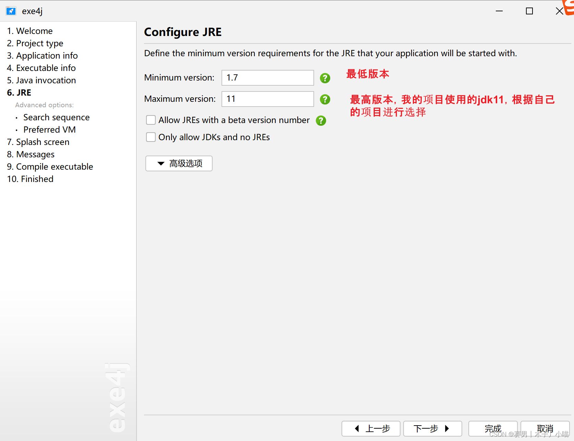Viewport: 574px width, 441px height.
Task: Click help icon beside Minimum version field
Action: (325, 78)
